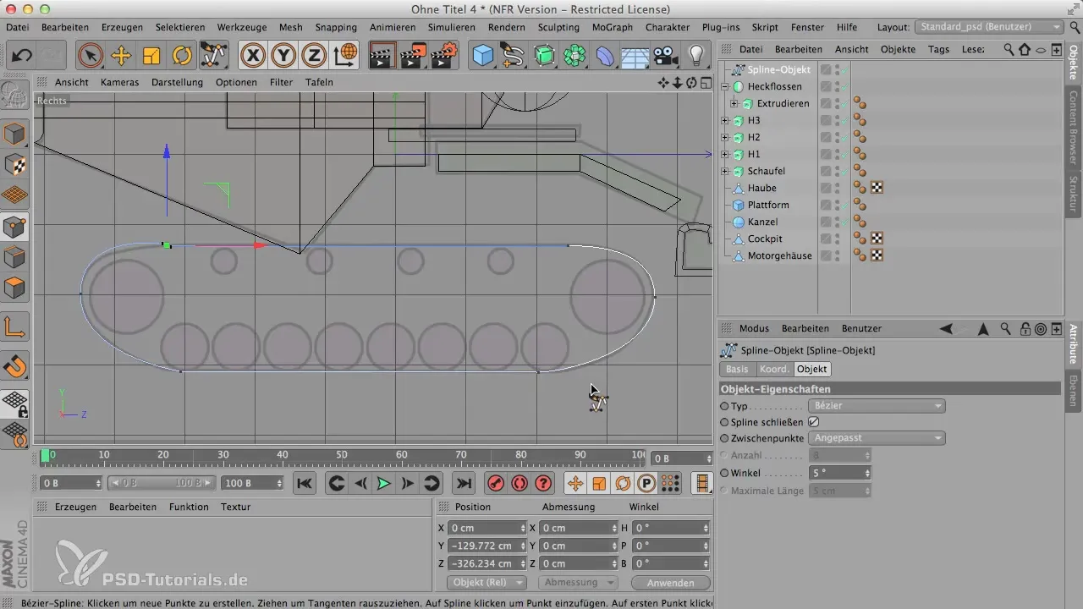
Task: Click the timeline range slider bar
Action: (x=161, y=483)
